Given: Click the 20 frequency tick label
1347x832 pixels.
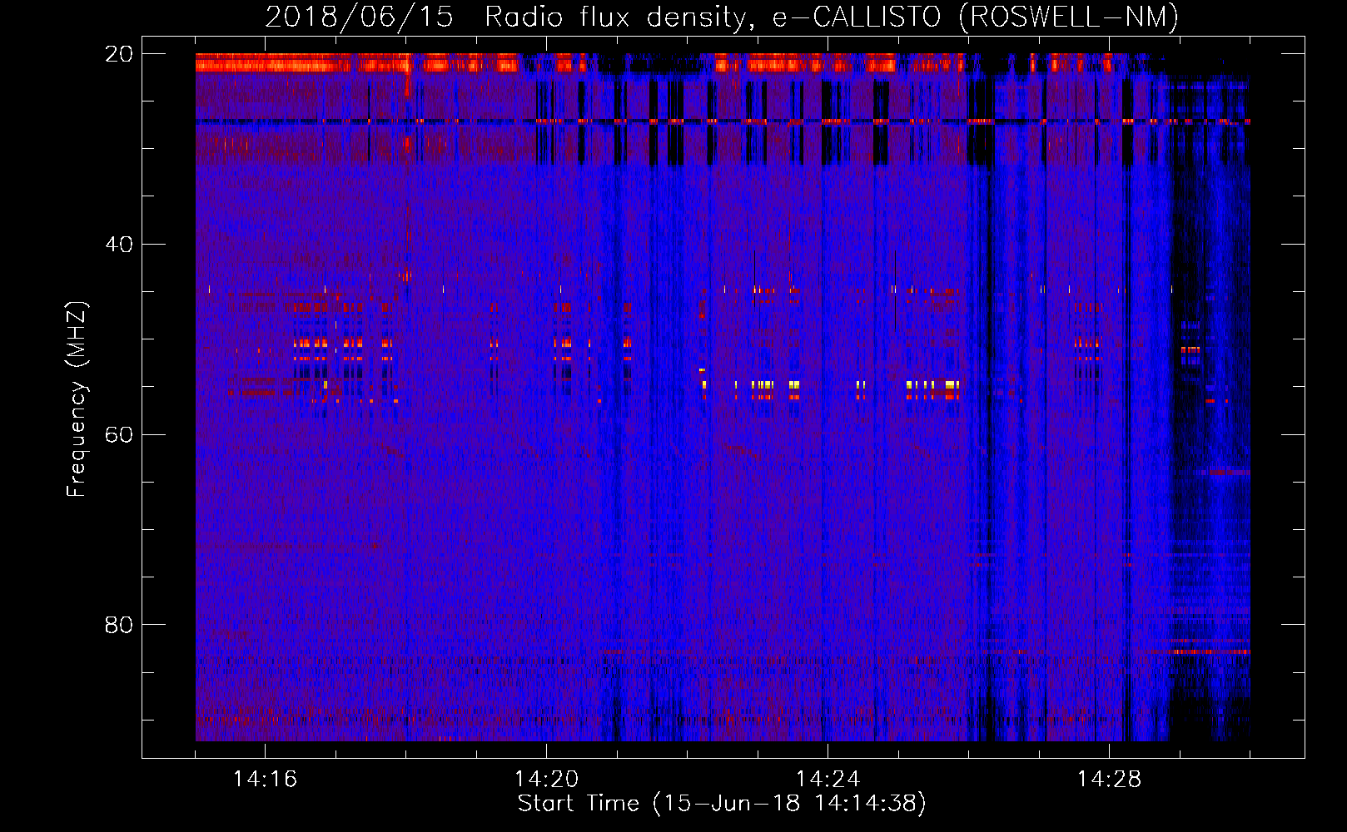Looking at the screenshot, I should pyautogui.click(x=118, y=54).
